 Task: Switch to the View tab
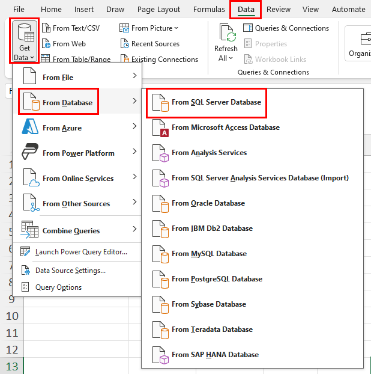(310, 9)
